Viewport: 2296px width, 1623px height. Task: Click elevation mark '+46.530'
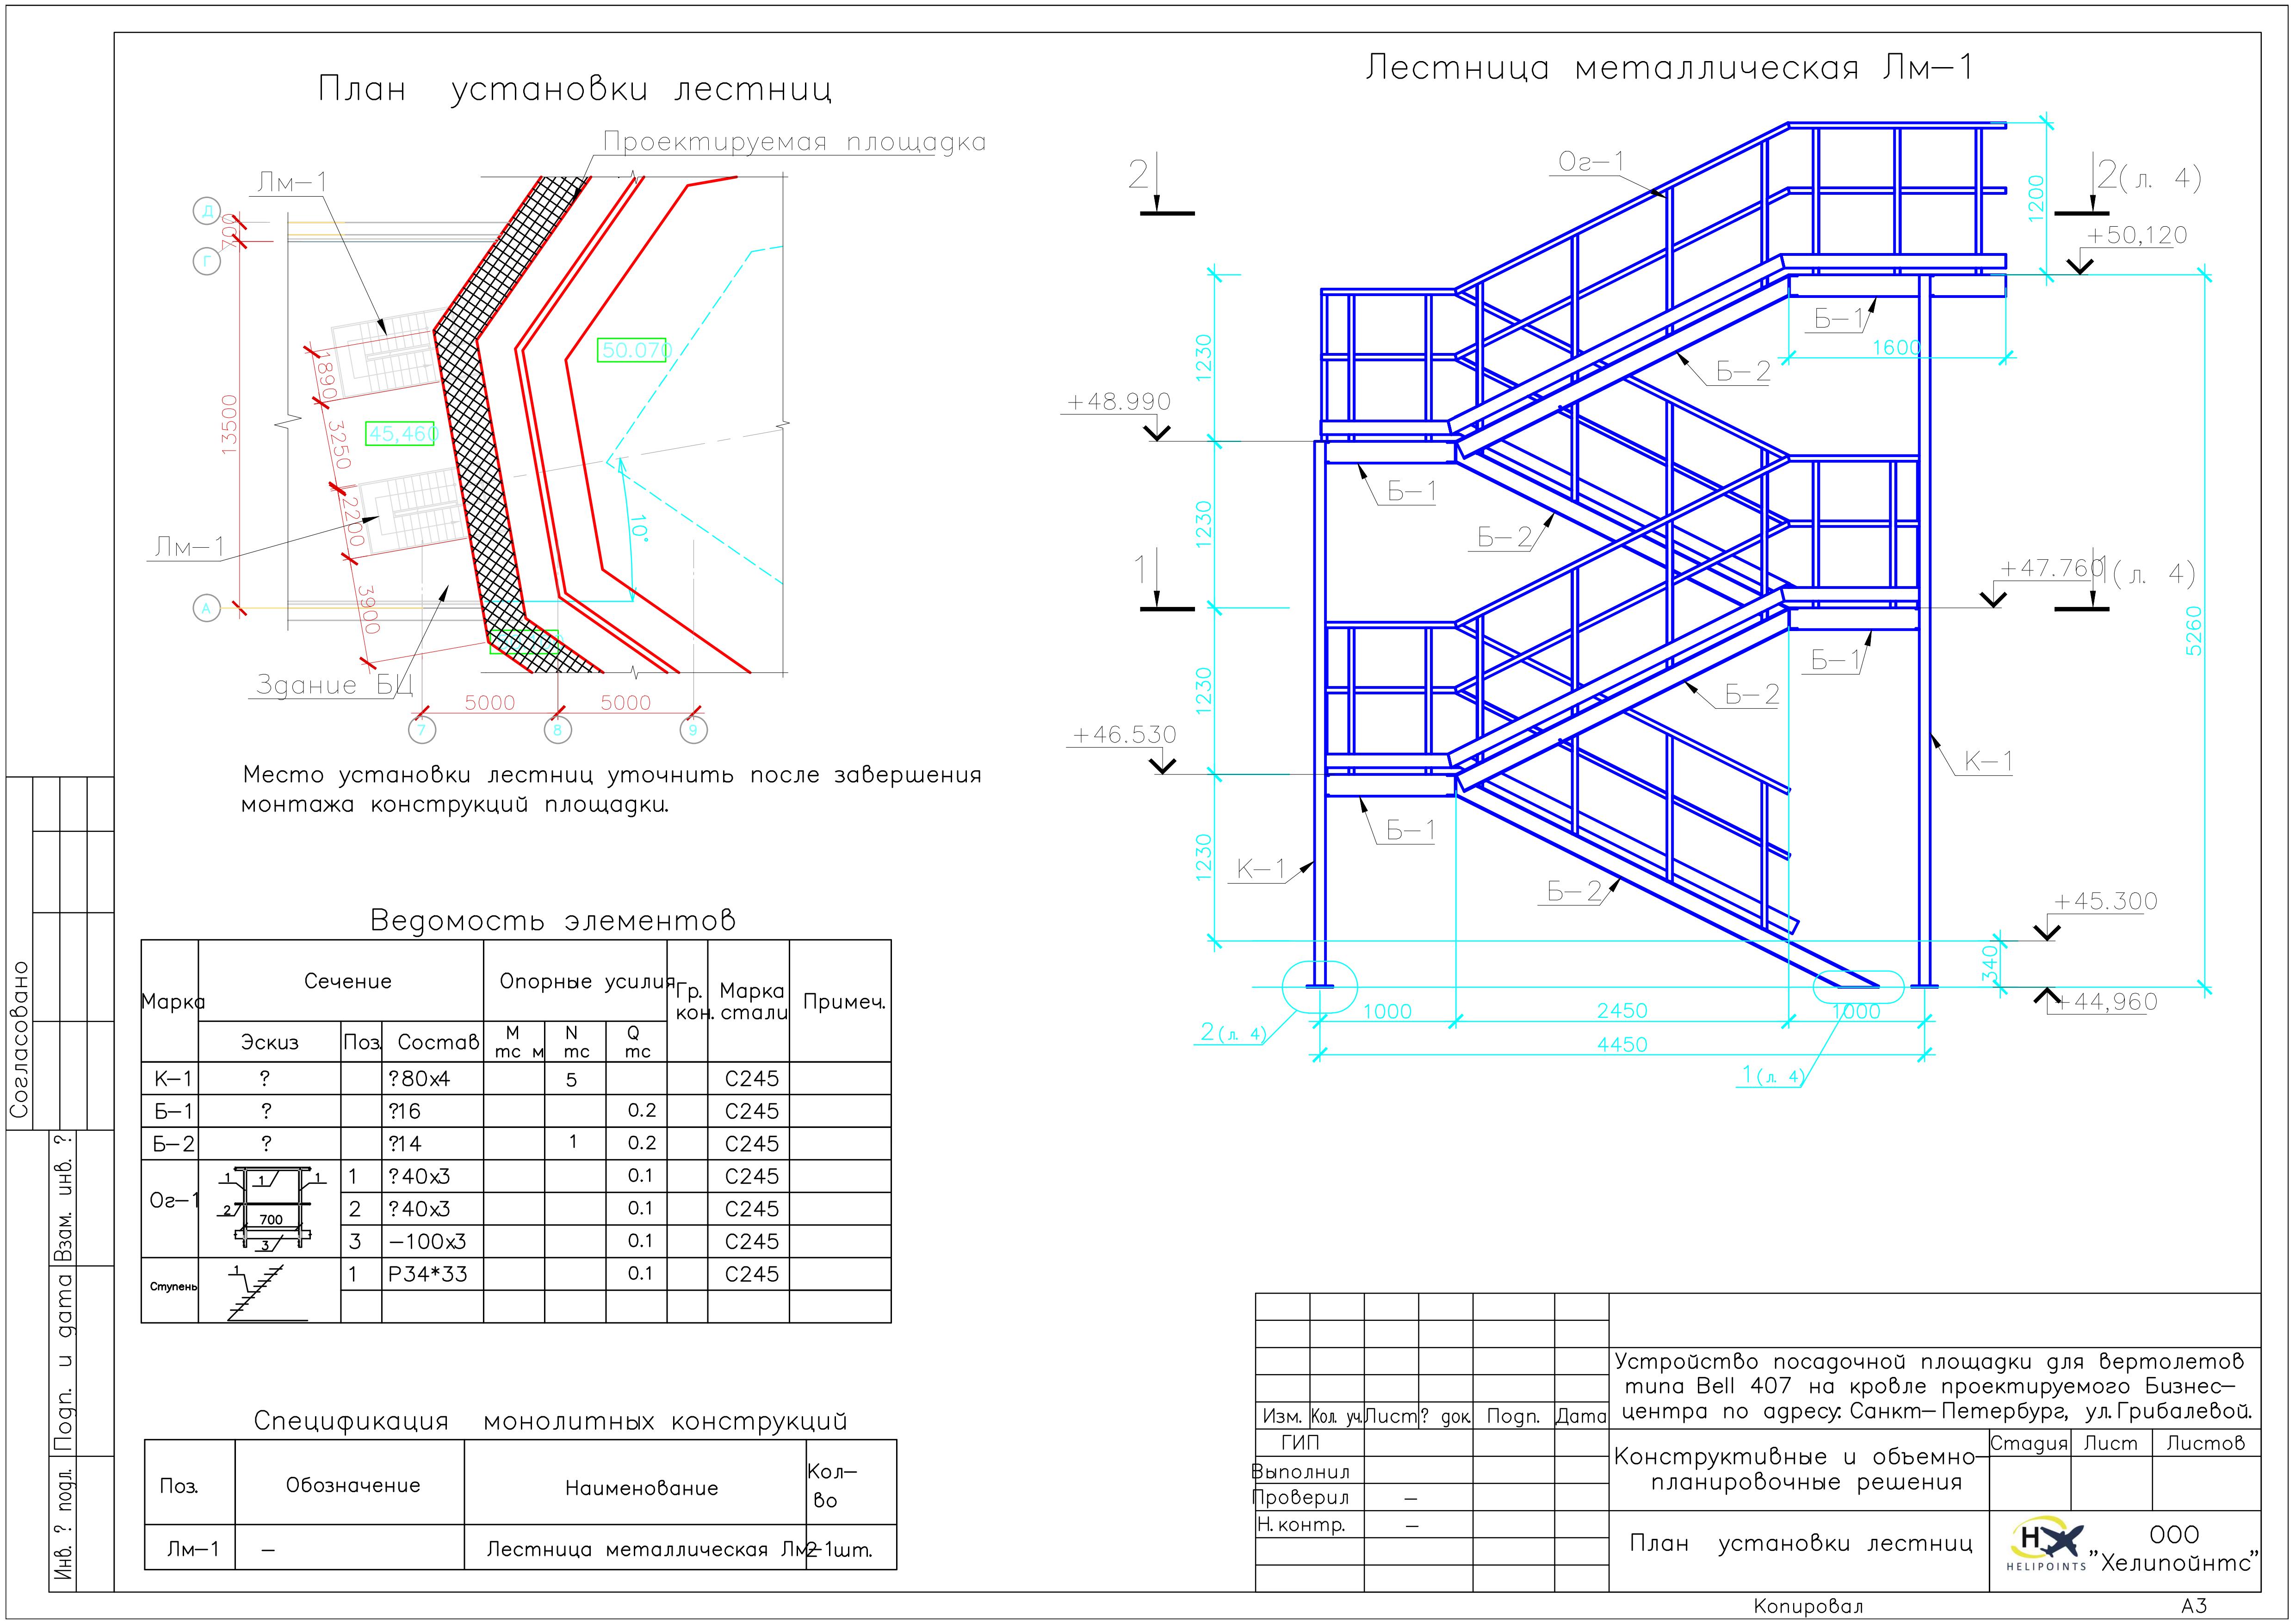1124,735
